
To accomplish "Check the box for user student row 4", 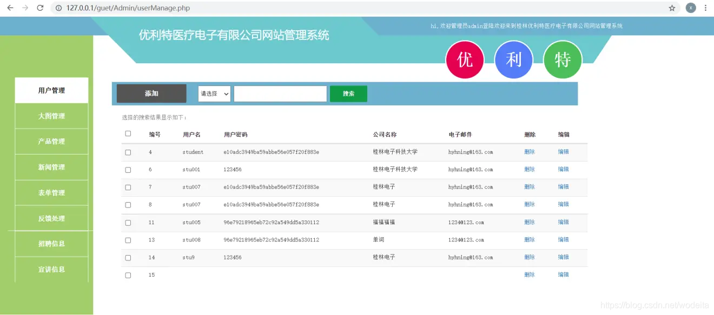I will pyautogui.click(x=128, y=153).
